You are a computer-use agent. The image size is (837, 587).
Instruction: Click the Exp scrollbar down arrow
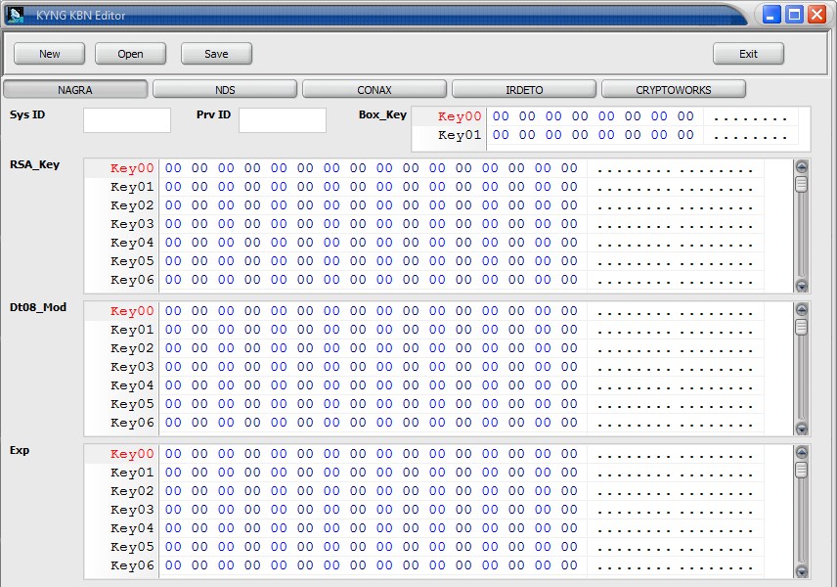coord(801,571)
